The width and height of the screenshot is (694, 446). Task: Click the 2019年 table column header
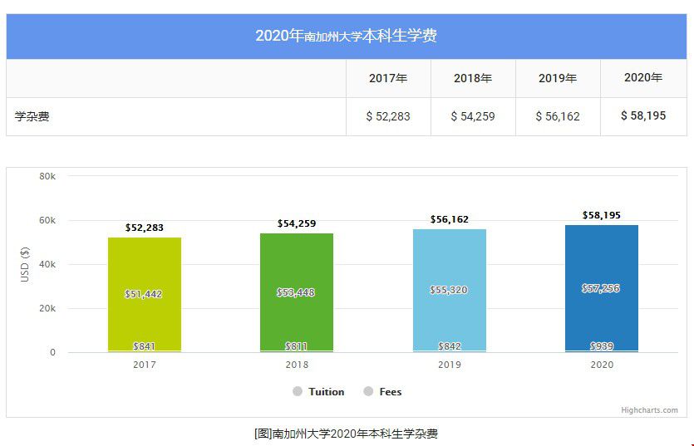pos(558,78)
